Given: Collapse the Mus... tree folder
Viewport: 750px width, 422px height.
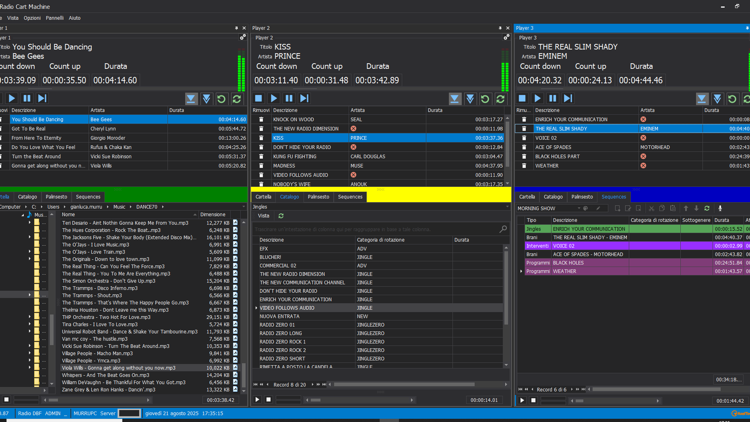Looking at the screenshot, I should coord(23,215).
